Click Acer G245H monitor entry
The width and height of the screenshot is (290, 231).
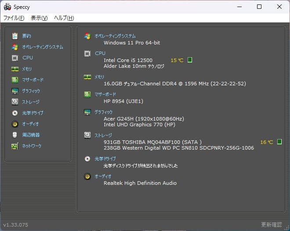[144, 119]
